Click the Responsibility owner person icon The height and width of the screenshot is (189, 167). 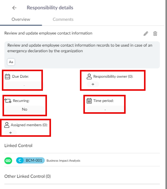coord(89,76)
